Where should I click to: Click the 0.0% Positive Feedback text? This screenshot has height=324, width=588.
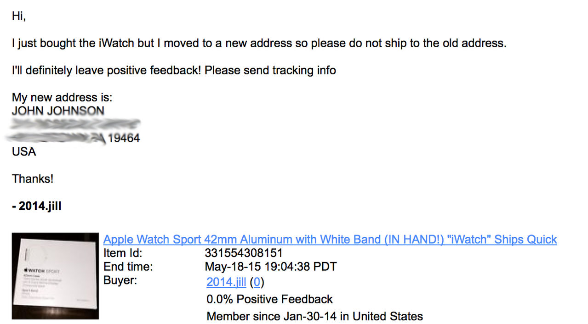coord(269,299)
